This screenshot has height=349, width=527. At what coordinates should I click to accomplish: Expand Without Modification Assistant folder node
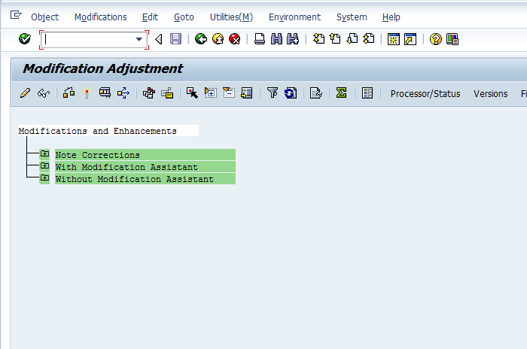pyautogui.click(x=44, y=178)
